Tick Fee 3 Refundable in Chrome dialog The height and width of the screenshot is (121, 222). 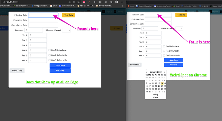point(164,56)
